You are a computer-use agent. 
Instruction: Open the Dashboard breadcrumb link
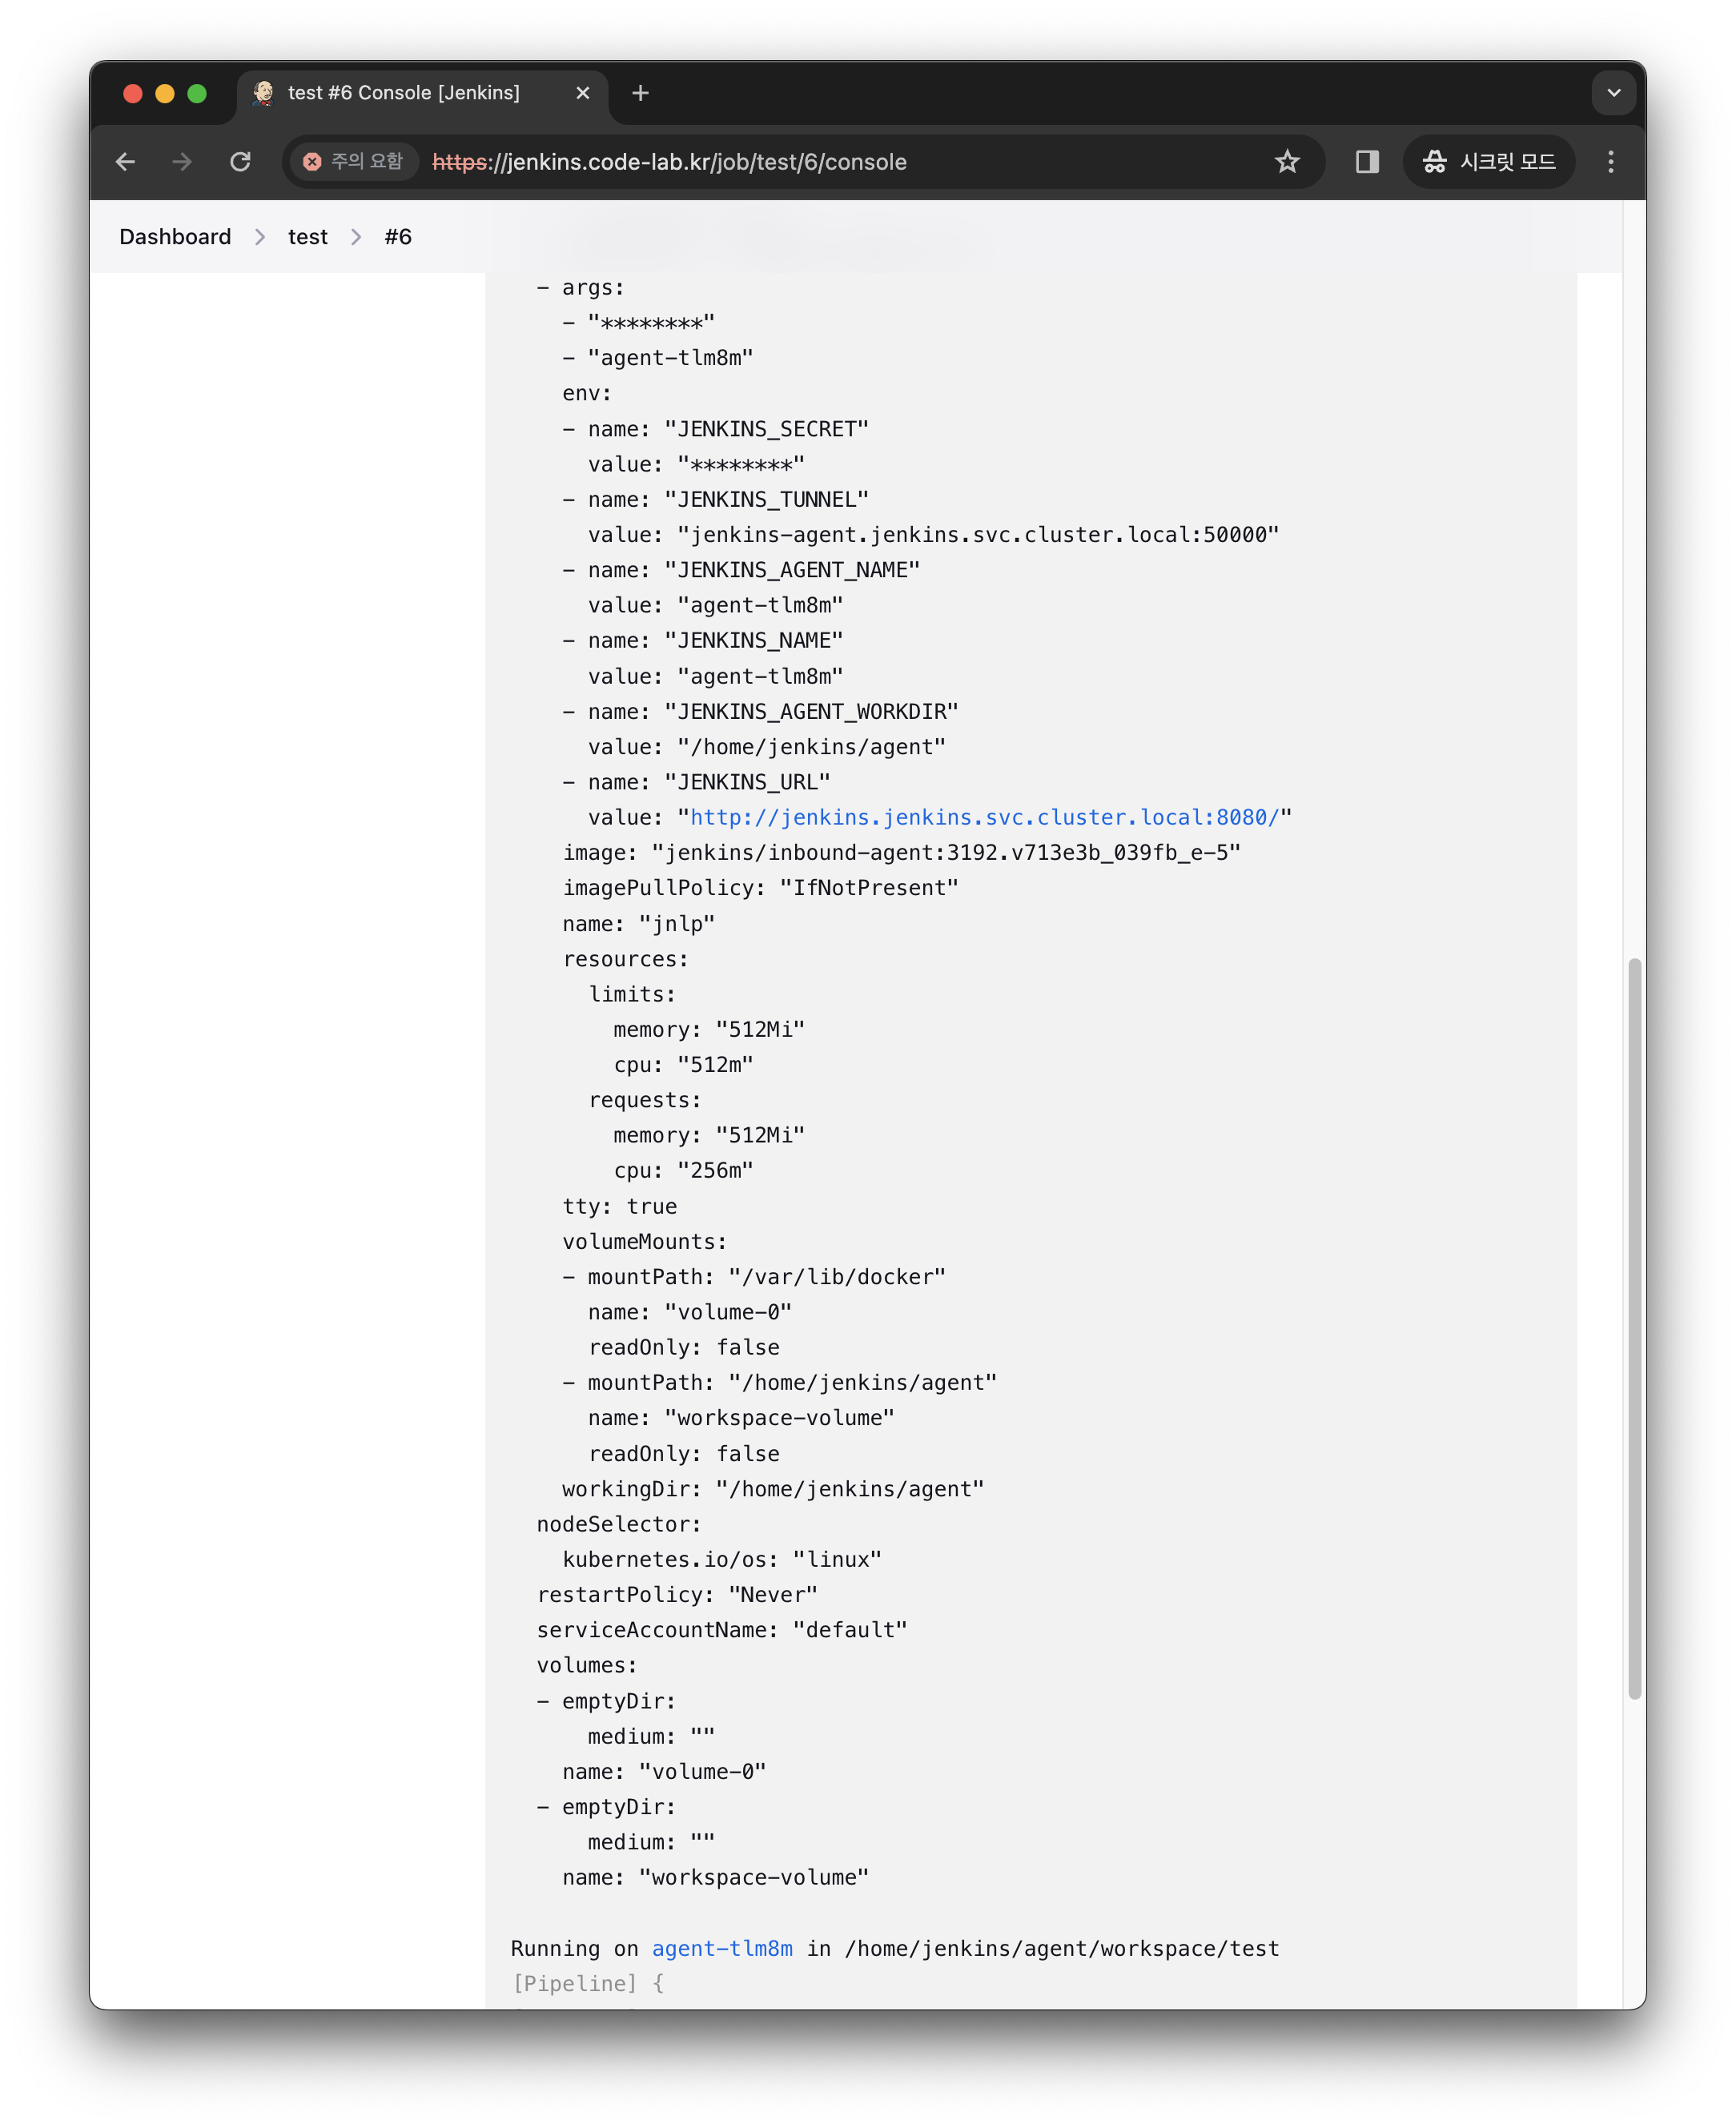tap(175, 237)
